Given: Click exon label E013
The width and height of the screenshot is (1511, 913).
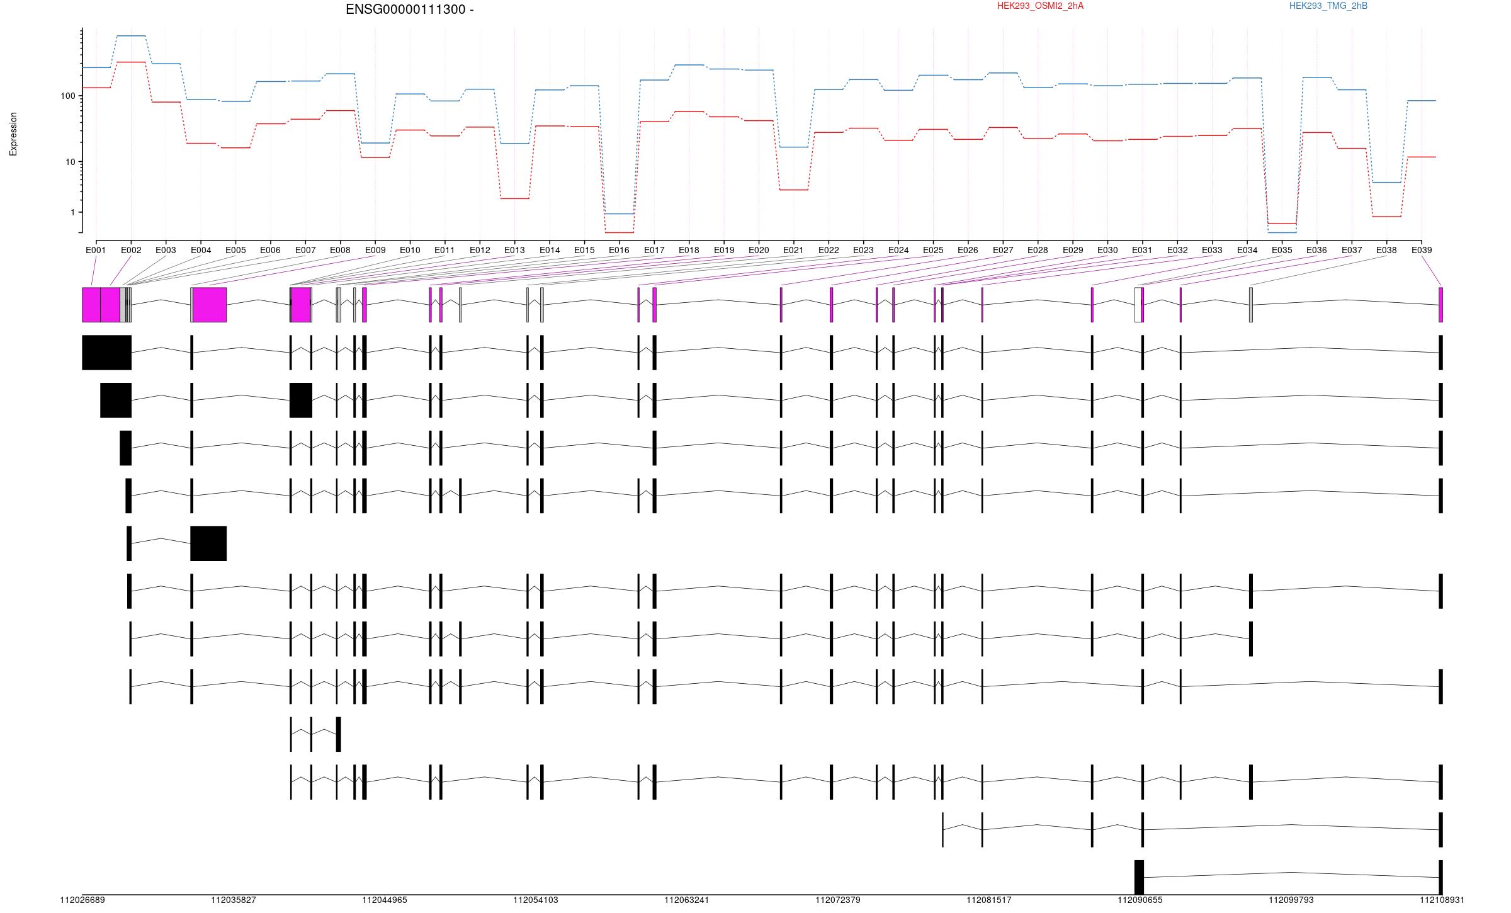Looking at the screenshot, I should 514,250.
